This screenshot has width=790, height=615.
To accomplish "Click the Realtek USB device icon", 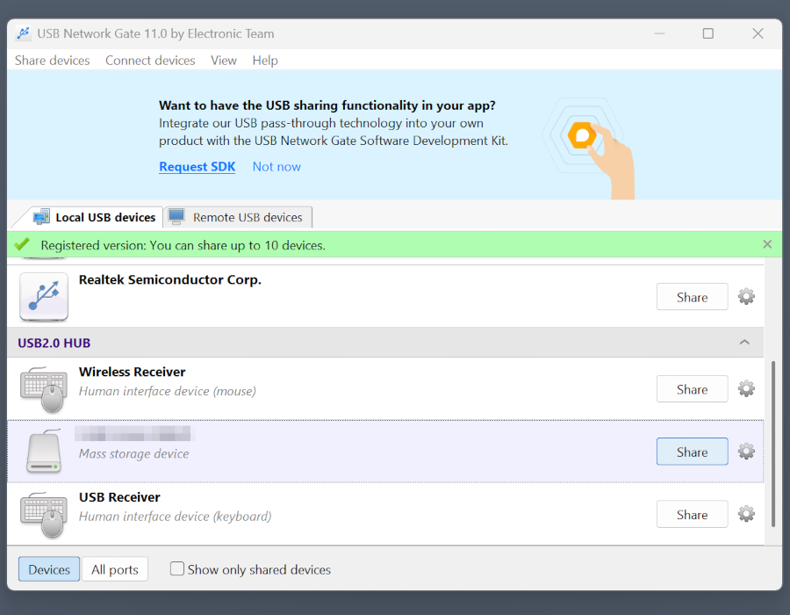I will tap(44, 296).
